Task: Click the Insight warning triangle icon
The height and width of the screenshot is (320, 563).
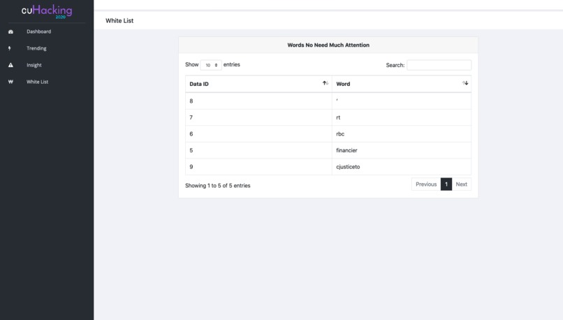Action: 10,65
